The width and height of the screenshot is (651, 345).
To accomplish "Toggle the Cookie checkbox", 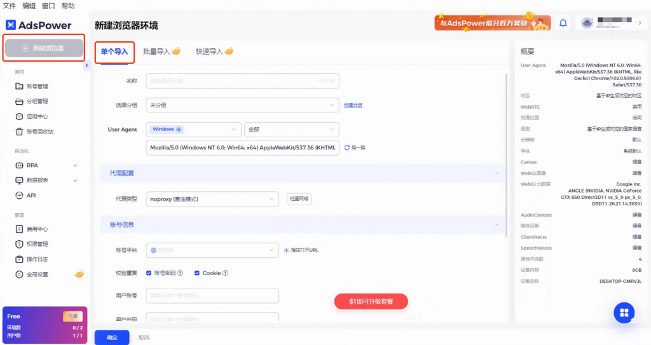I will tap(197, 273).
